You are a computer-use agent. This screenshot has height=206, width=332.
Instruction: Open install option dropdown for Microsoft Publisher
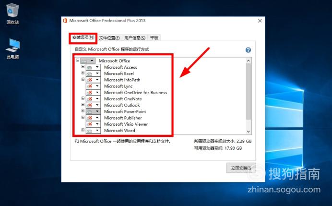97,118
